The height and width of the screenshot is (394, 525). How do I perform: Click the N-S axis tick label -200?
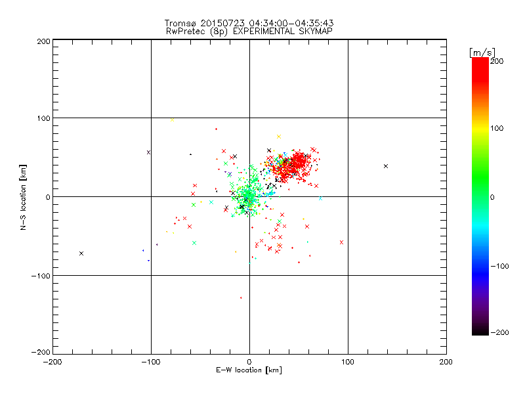coord(41,352)
